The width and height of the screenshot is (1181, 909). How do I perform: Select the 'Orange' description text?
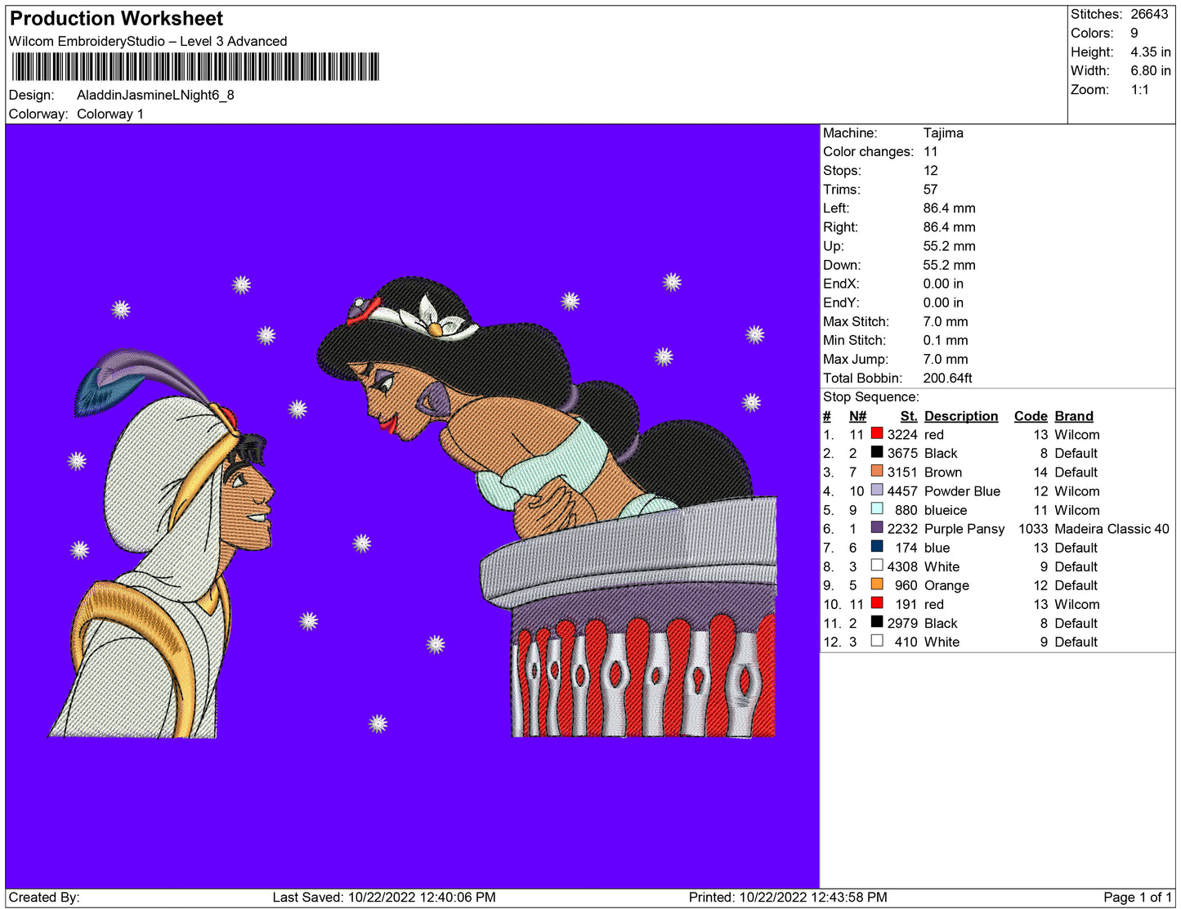point(946,584)
